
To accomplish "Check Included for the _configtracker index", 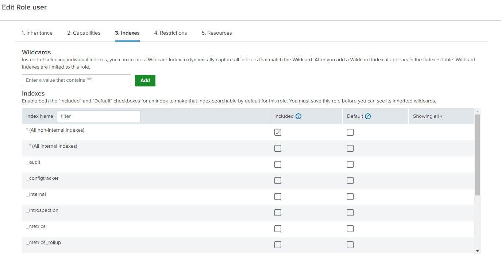I will [278, 180].
